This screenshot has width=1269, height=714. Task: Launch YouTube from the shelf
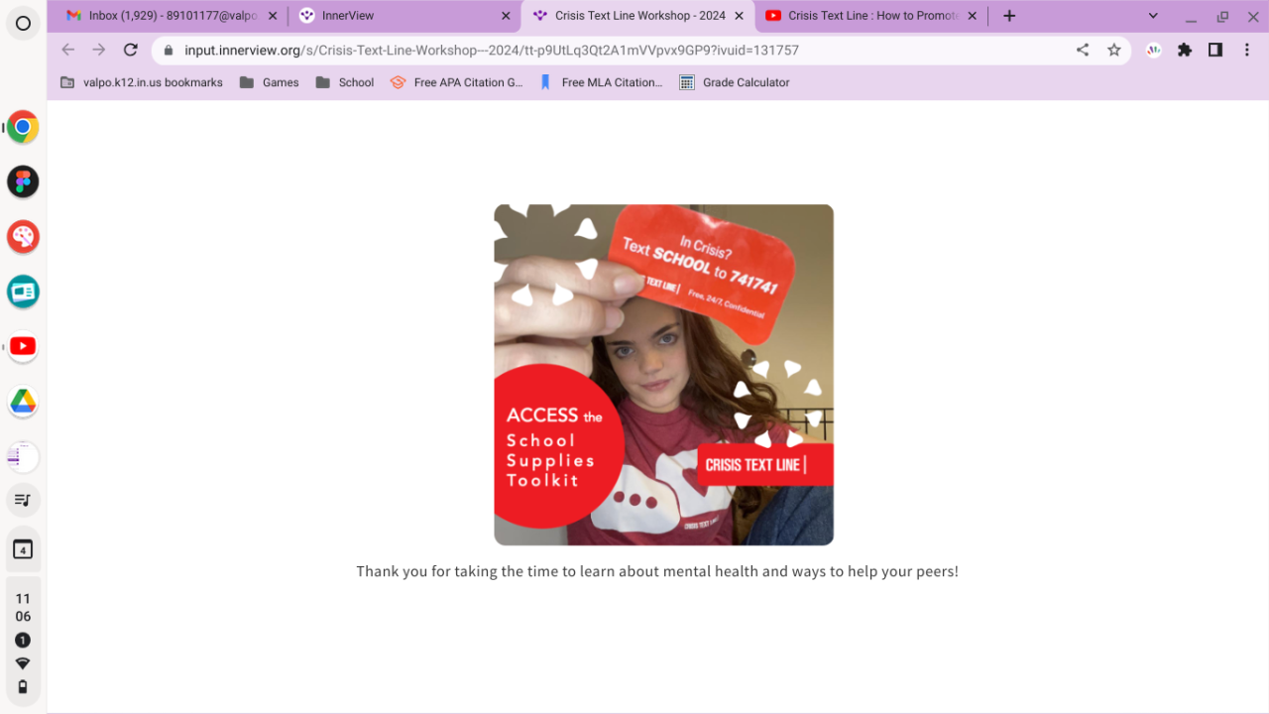(x=23, y=346)
